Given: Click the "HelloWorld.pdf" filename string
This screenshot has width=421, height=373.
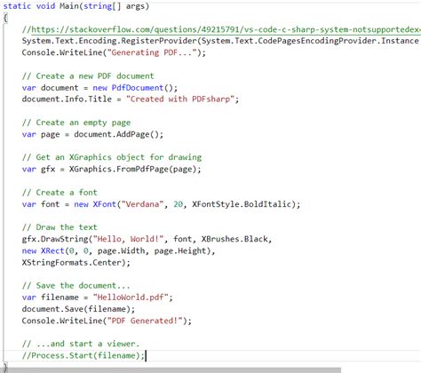Looking at the screenshot, I should coord(131,297).
